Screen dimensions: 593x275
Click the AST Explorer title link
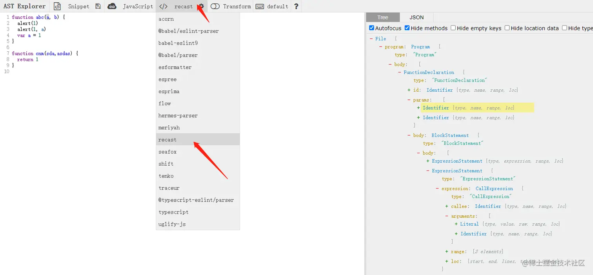click(x=24, y=6)
